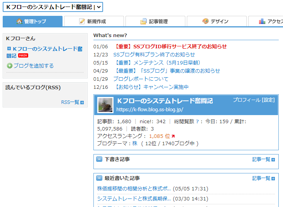Click the 5,097,586 cumulative view count
The height and width of the screenshot is (207, 283).
tap(110, 129)
